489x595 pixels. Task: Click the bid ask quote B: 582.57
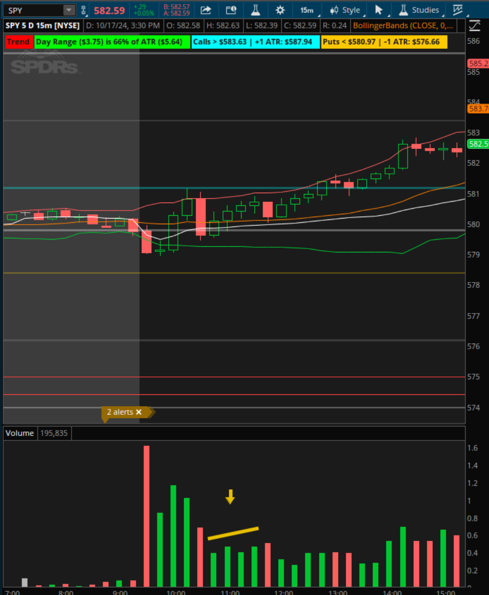[x=177, y=7]
